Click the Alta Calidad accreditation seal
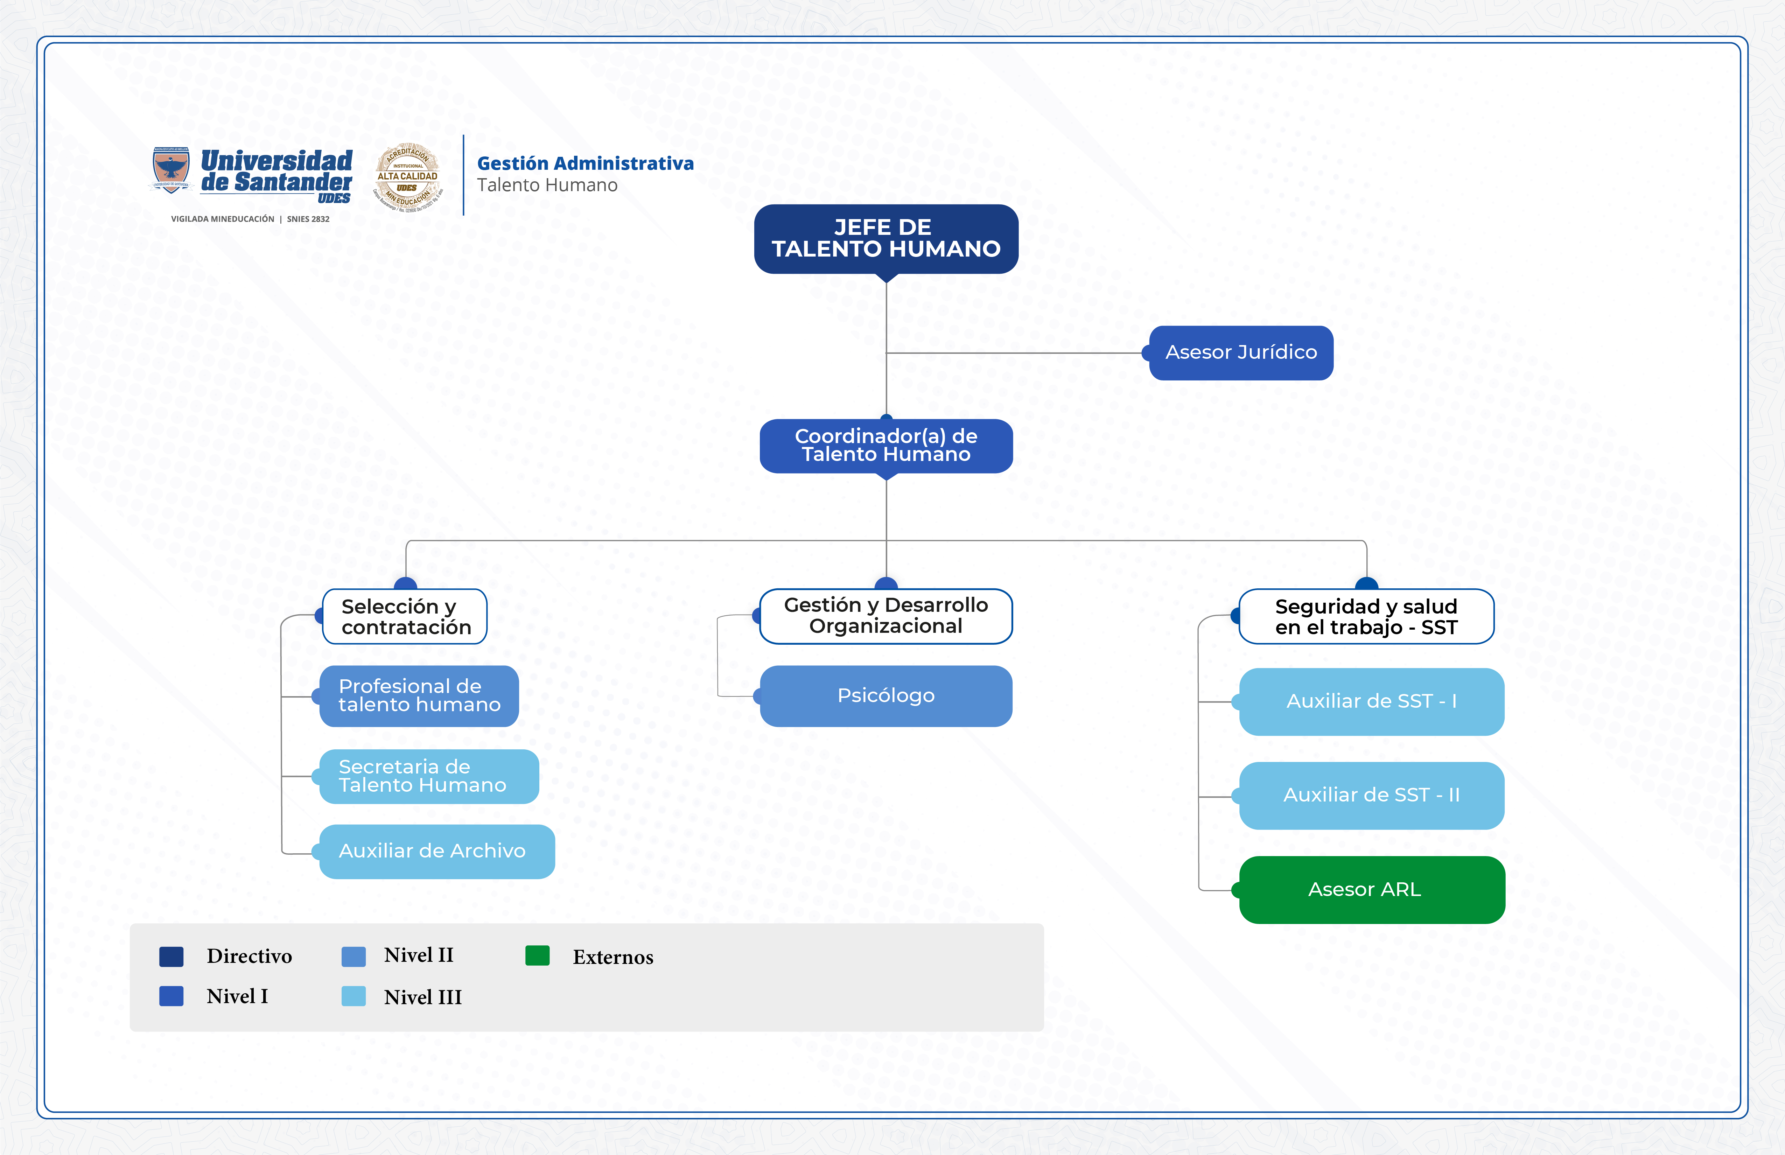This screenshot has height=1155, width=1785. (x=407, y=178)
